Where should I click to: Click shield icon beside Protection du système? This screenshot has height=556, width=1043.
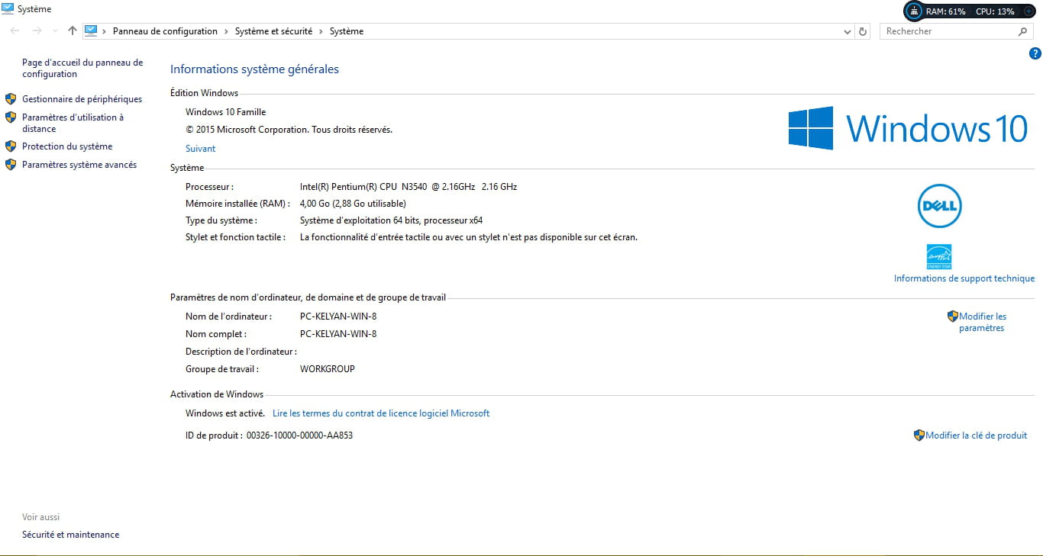click(x=11, y=146)
